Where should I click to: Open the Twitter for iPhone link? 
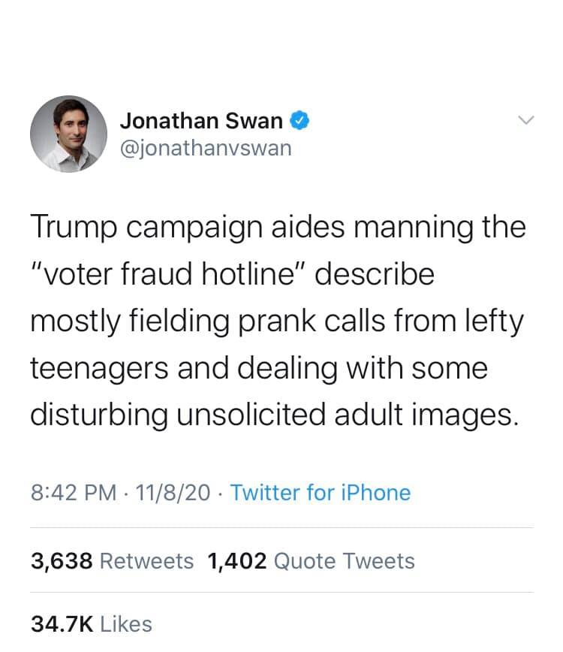click(321, 493)
